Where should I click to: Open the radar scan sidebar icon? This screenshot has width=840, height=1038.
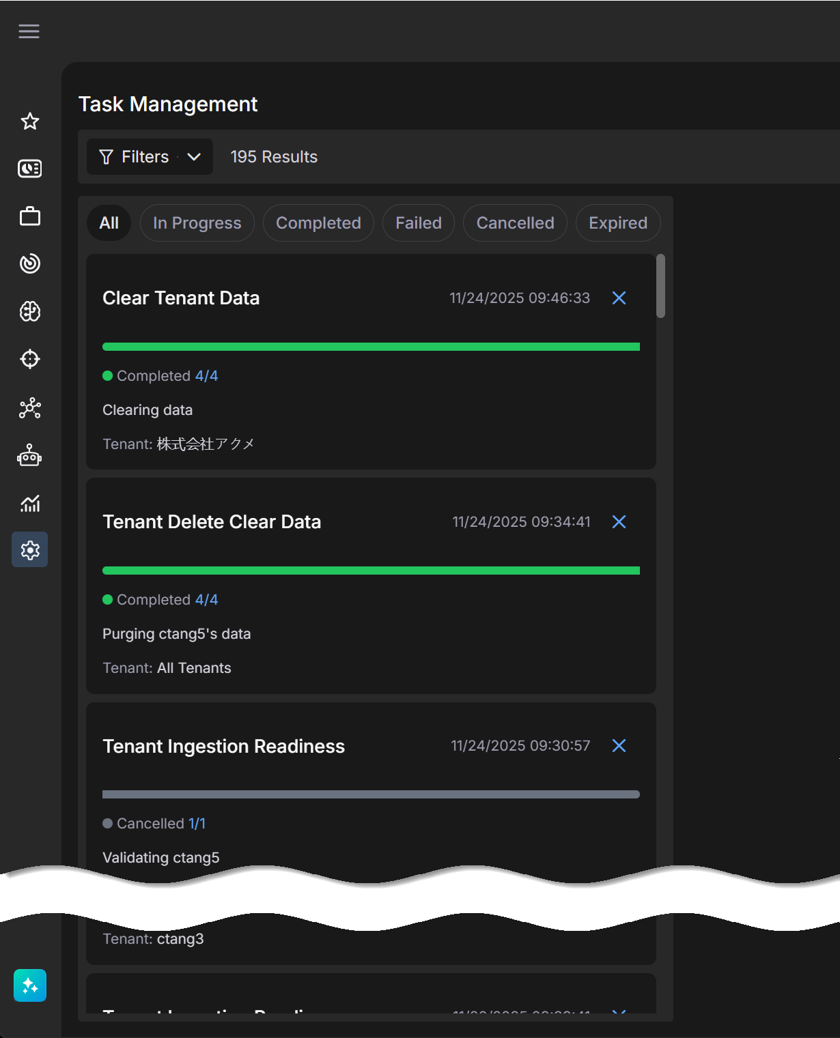30,263
